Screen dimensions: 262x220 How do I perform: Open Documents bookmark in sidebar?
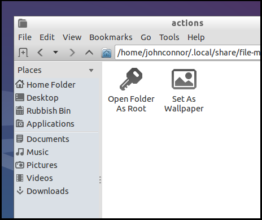(56, 139)
